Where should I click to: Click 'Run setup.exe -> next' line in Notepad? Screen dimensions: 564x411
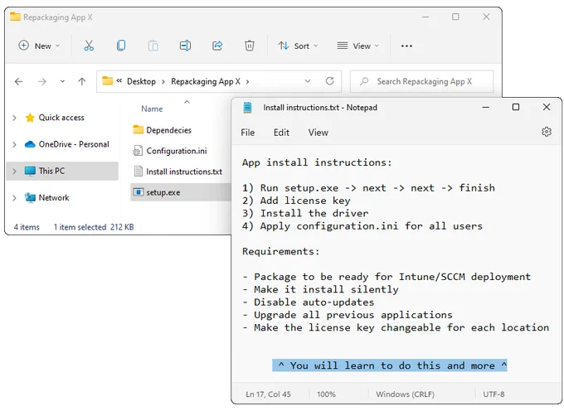point(368,188)
